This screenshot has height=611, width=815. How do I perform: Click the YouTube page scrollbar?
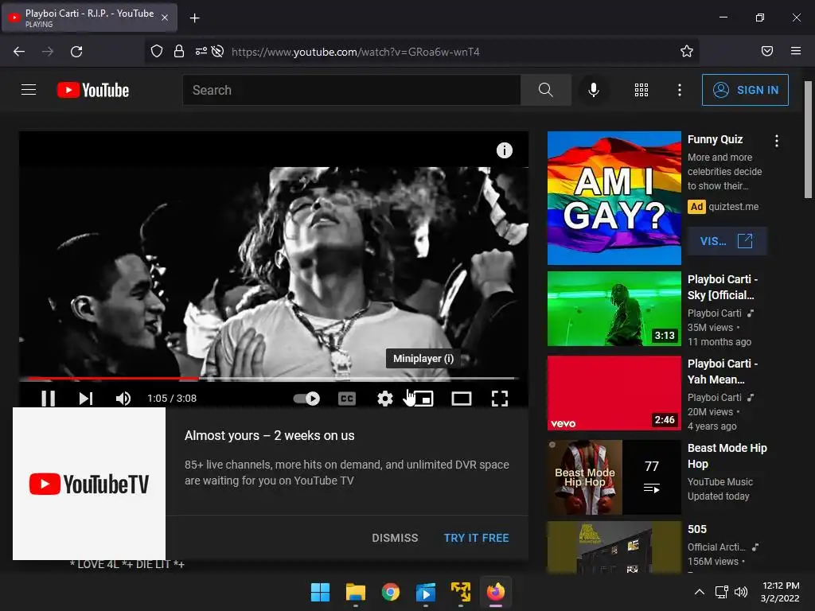tap(808, 139)
